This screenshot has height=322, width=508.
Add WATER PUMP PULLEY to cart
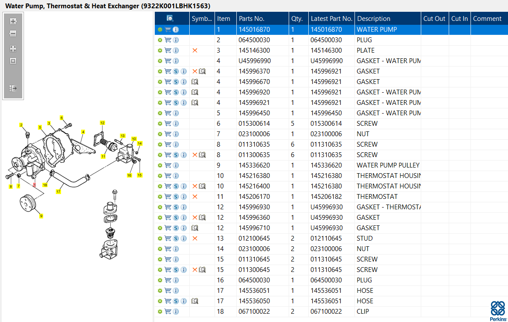click(168, 165)
